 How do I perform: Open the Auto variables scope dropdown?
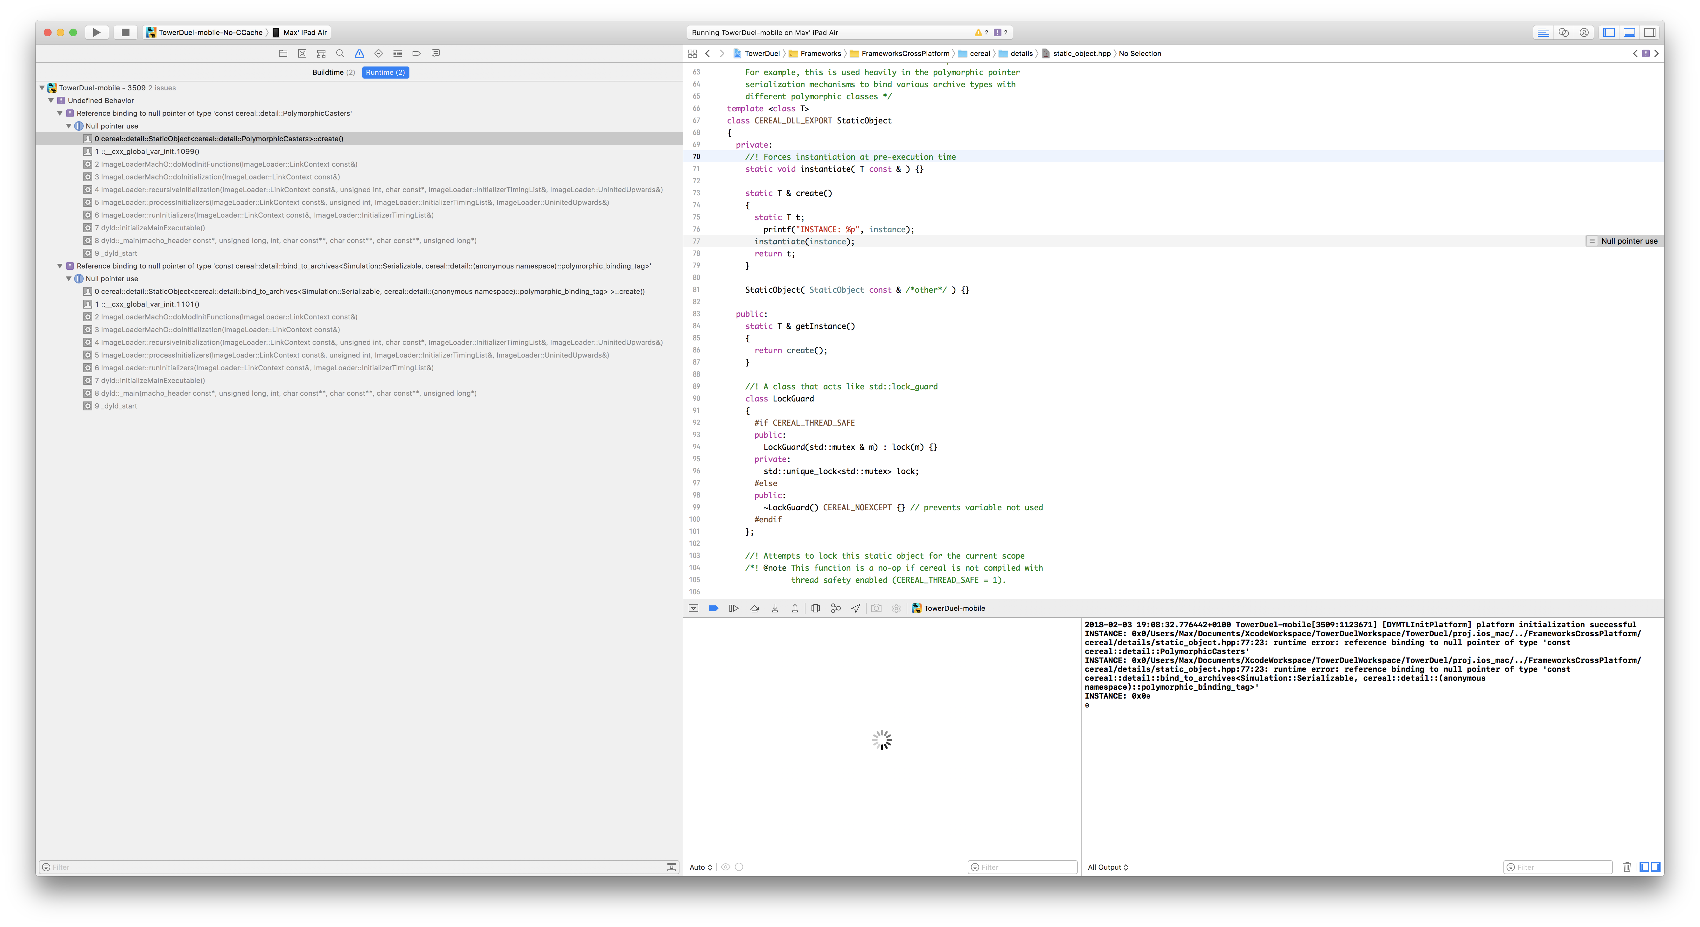[x=700, y=867]
